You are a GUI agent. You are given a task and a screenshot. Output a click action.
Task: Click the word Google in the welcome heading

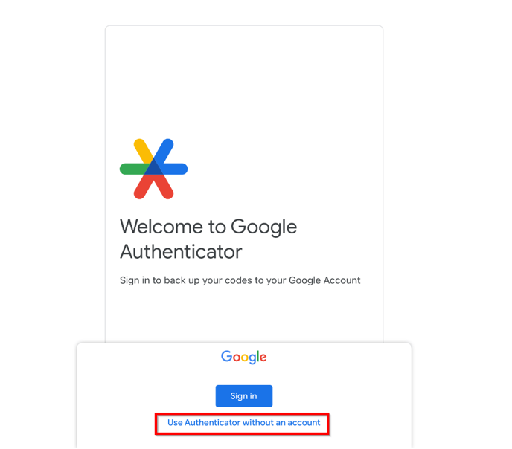(x=264, y=227)
